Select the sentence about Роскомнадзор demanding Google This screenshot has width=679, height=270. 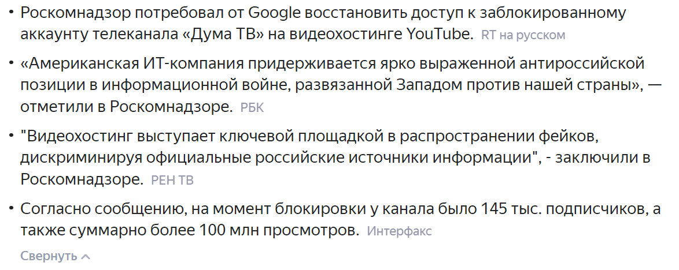click(x=323, y=23)
